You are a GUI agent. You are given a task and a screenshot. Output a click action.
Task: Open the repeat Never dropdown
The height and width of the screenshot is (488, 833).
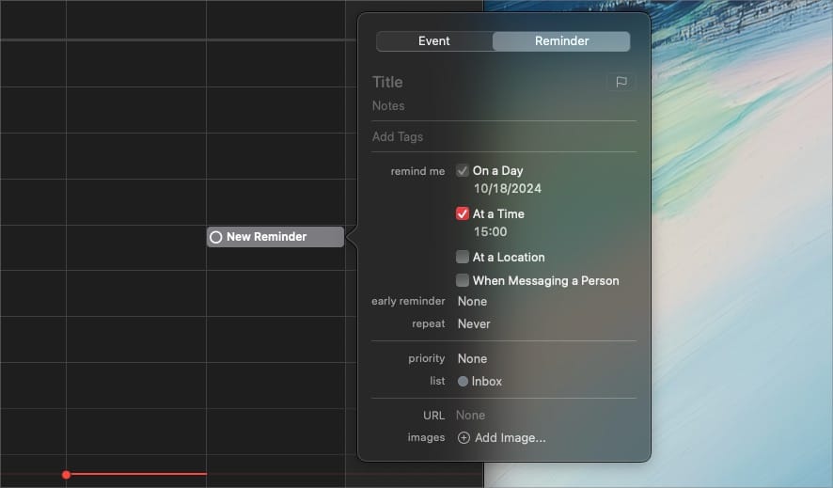click(474, 323)
